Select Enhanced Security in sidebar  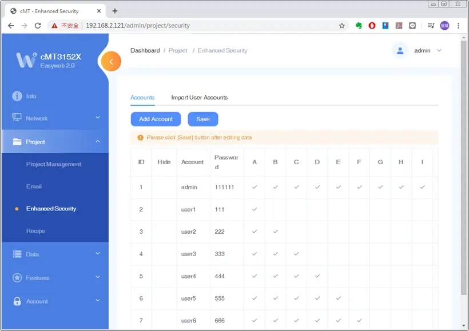point(51,209)
